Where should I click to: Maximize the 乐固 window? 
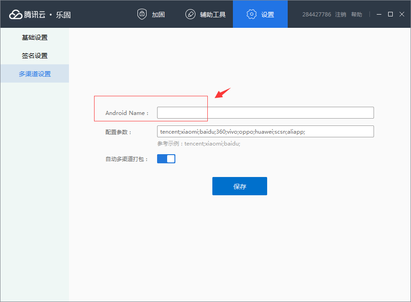tap(390, 14)
